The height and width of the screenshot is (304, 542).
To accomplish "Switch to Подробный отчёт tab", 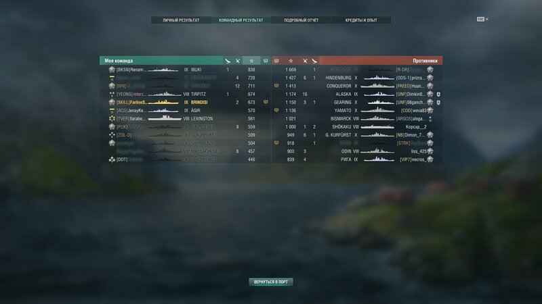I will click(301, 20).
